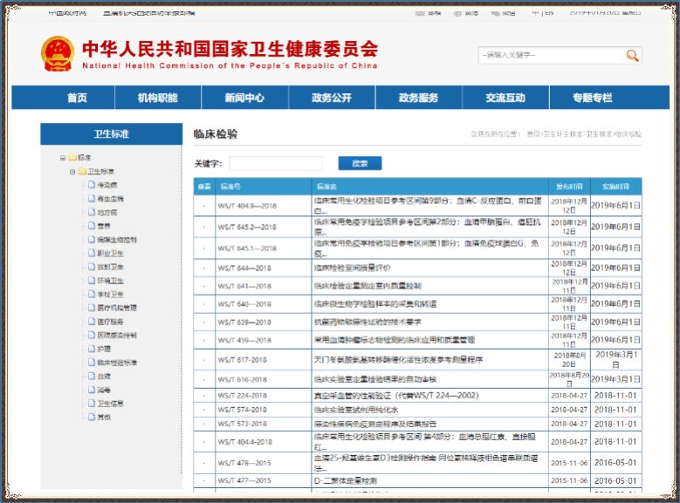Click the document icon beside 护理
This screenshot has height=503, width=680.
point(91,349)
